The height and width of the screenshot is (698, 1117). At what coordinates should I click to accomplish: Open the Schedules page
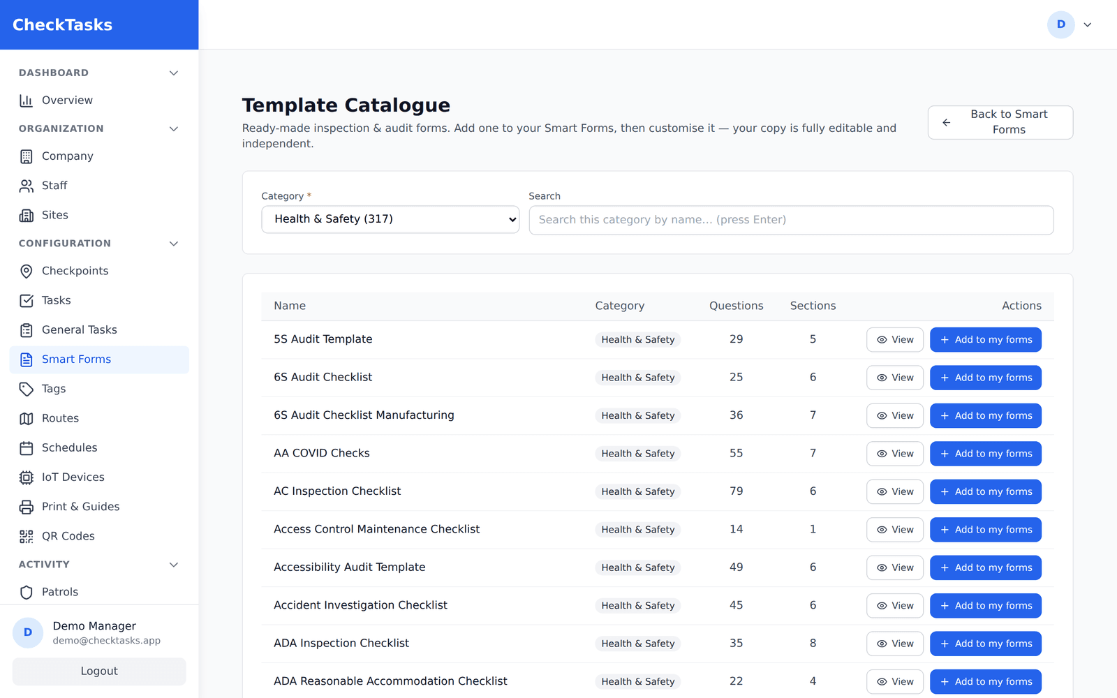(99, 448)
